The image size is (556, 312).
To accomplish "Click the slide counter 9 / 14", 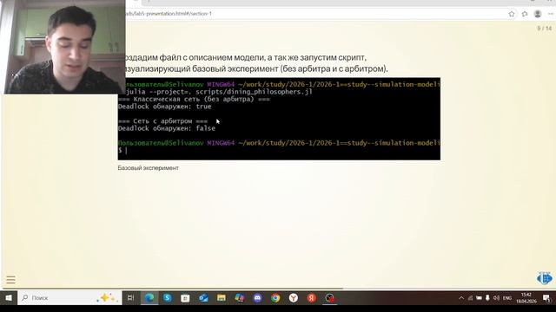I will pyautogui.click(x=545, y=29).
